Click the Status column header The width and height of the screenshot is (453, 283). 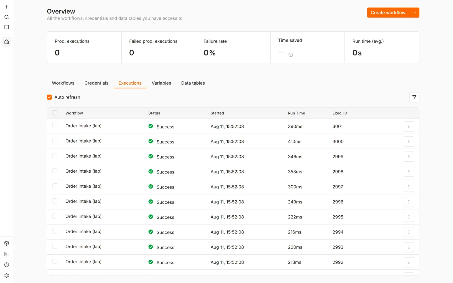pyautogui.click(x=154, y=113)
